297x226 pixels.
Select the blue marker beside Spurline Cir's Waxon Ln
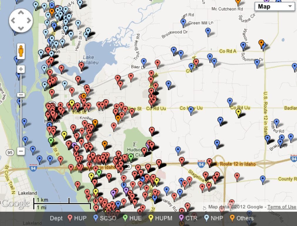(x=243, y=46)
